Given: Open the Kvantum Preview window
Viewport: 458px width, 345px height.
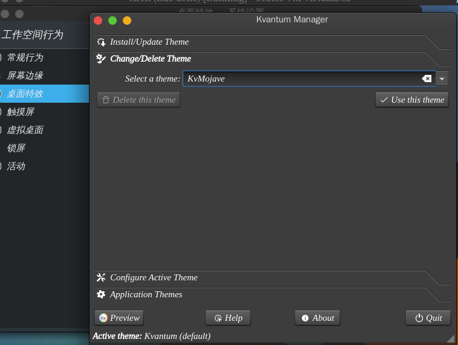Looking at the screenshot, I should pyautogui.click(x=119, y=318).
